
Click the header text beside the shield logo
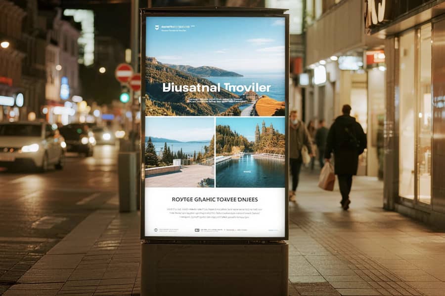(x=178, y=28)
